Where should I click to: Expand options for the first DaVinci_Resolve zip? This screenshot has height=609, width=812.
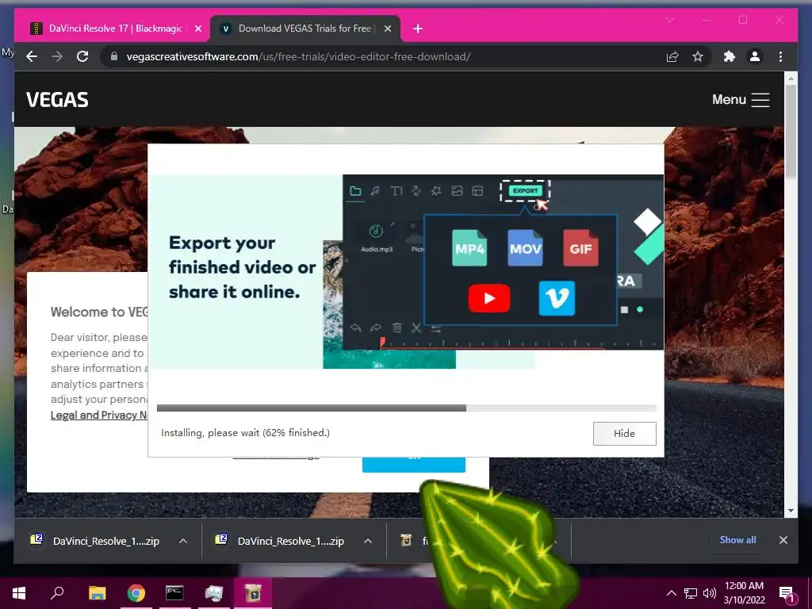click(183, 541)
